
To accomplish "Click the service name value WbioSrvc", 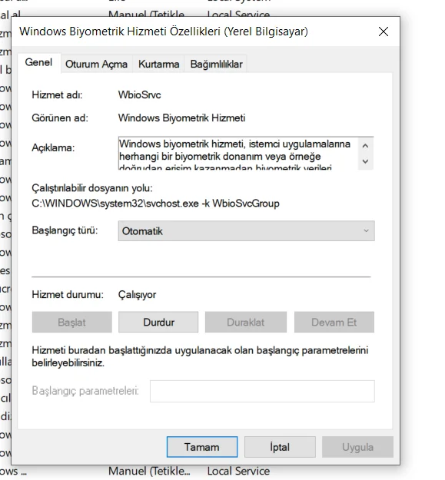I will (139, 95).
